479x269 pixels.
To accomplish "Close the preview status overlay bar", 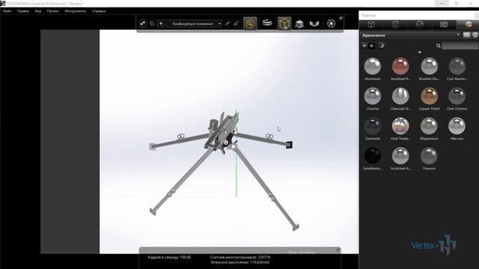I will 338,250.
